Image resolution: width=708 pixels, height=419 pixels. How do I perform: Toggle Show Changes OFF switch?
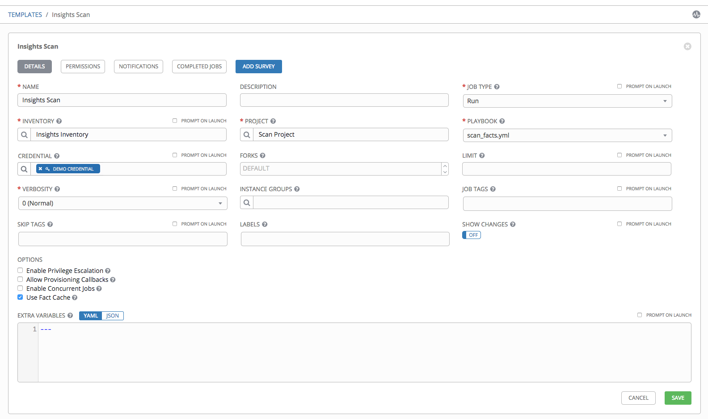point(472,235)
